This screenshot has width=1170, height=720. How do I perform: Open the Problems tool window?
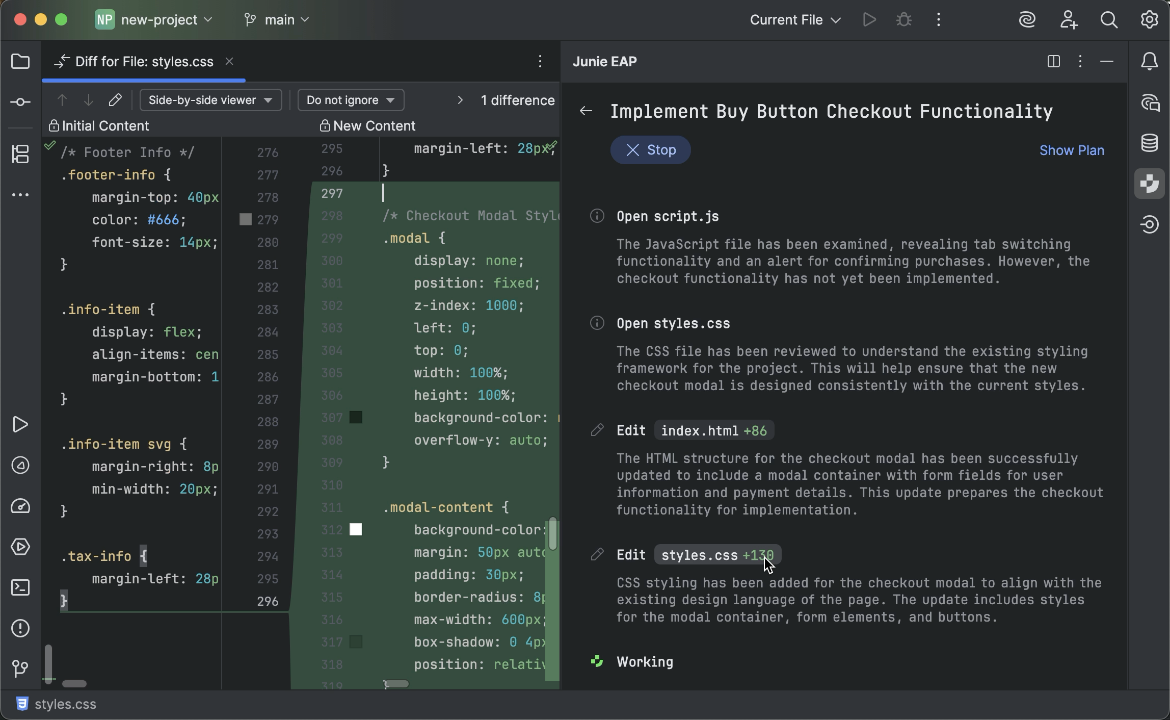(x=20, y=628)
